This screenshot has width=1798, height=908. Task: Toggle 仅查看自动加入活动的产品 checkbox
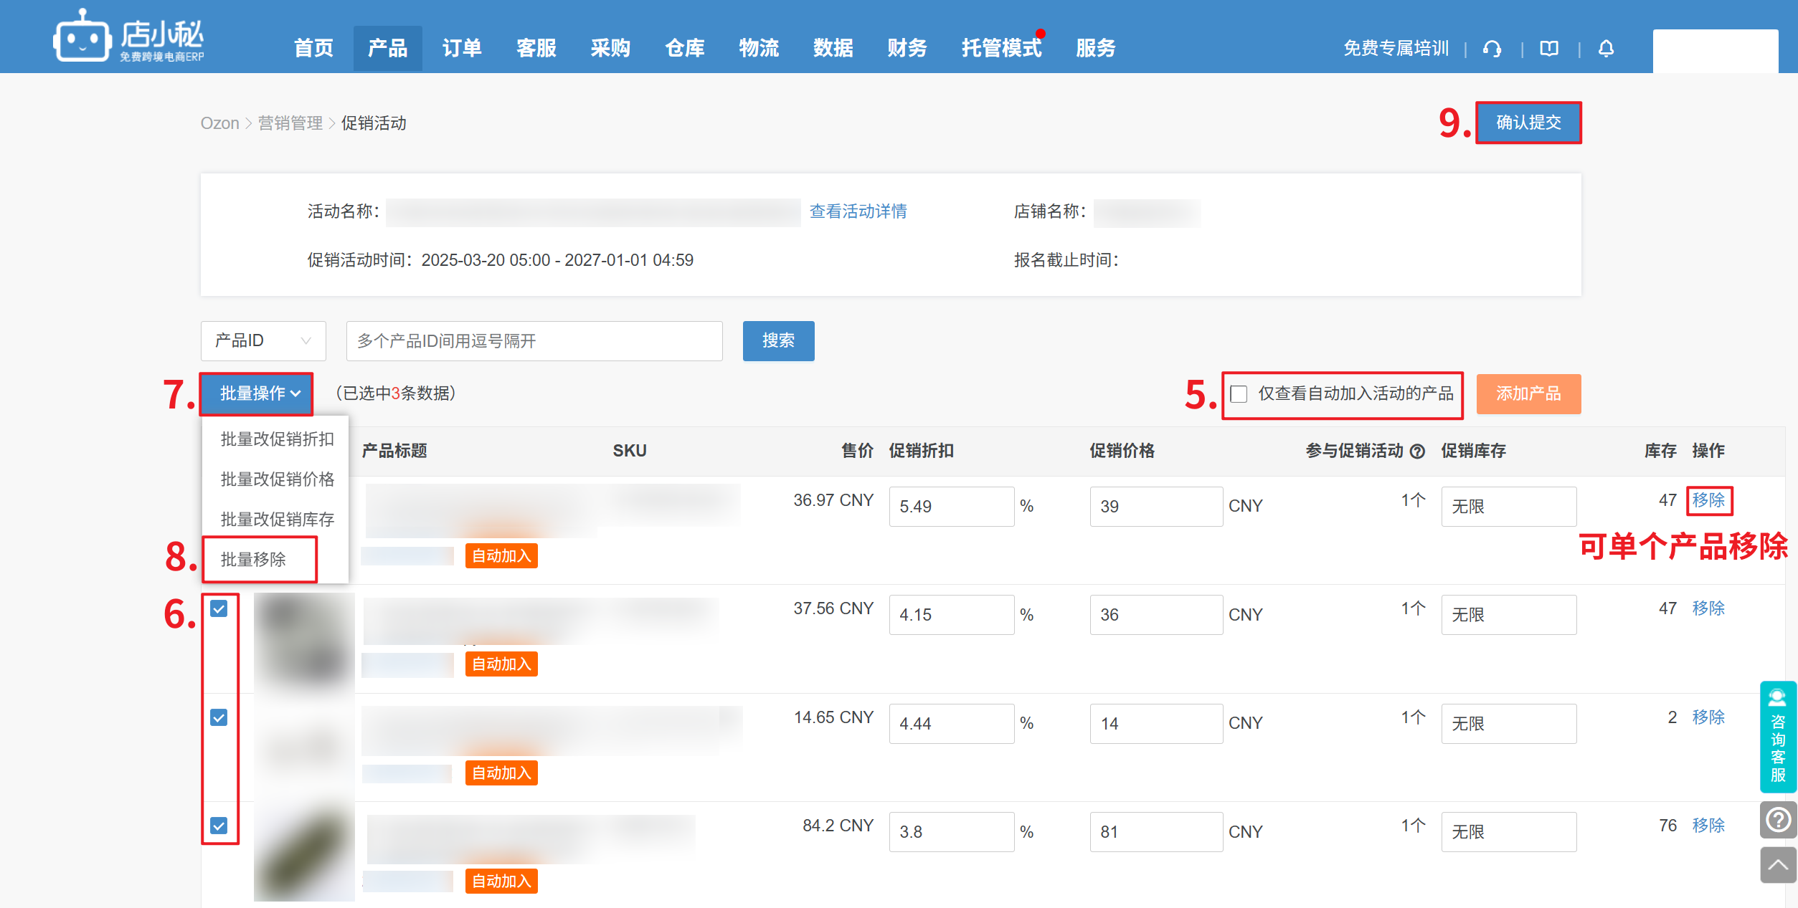[x=1239, y=394]
